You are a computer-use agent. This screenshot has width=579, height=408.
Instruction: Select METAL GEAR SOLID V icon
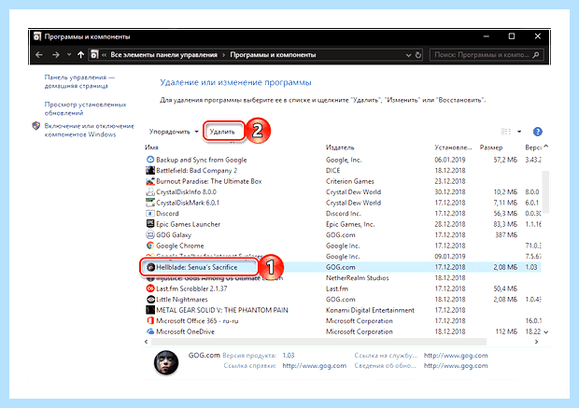point(150,310)
